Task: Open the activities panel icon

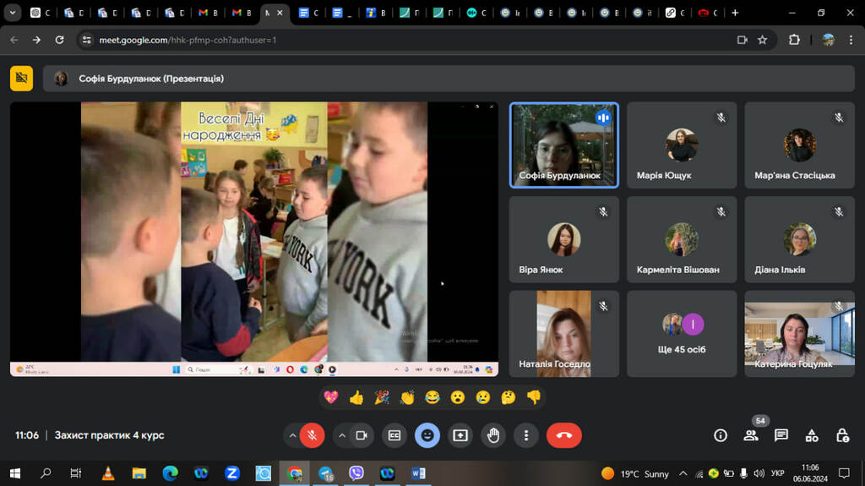Action: [812, 435]
